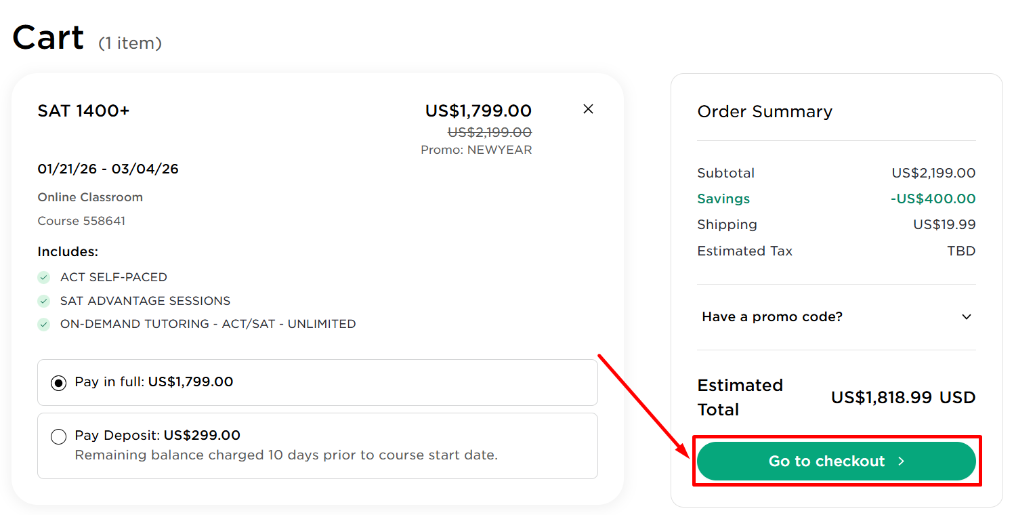Viewport: 1014px width, 515px height.
Task: Click the Course 558641 number text
Action: tap(81, 221)
